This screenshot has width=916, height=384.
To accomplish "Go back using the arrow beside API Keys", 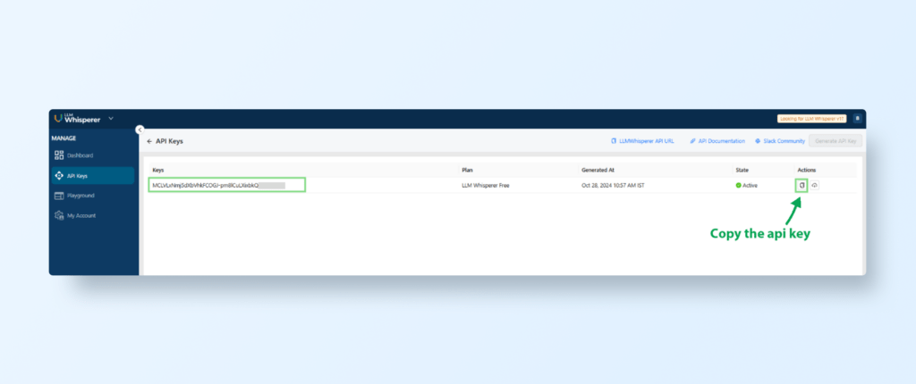I will click(x=149, y=141).
